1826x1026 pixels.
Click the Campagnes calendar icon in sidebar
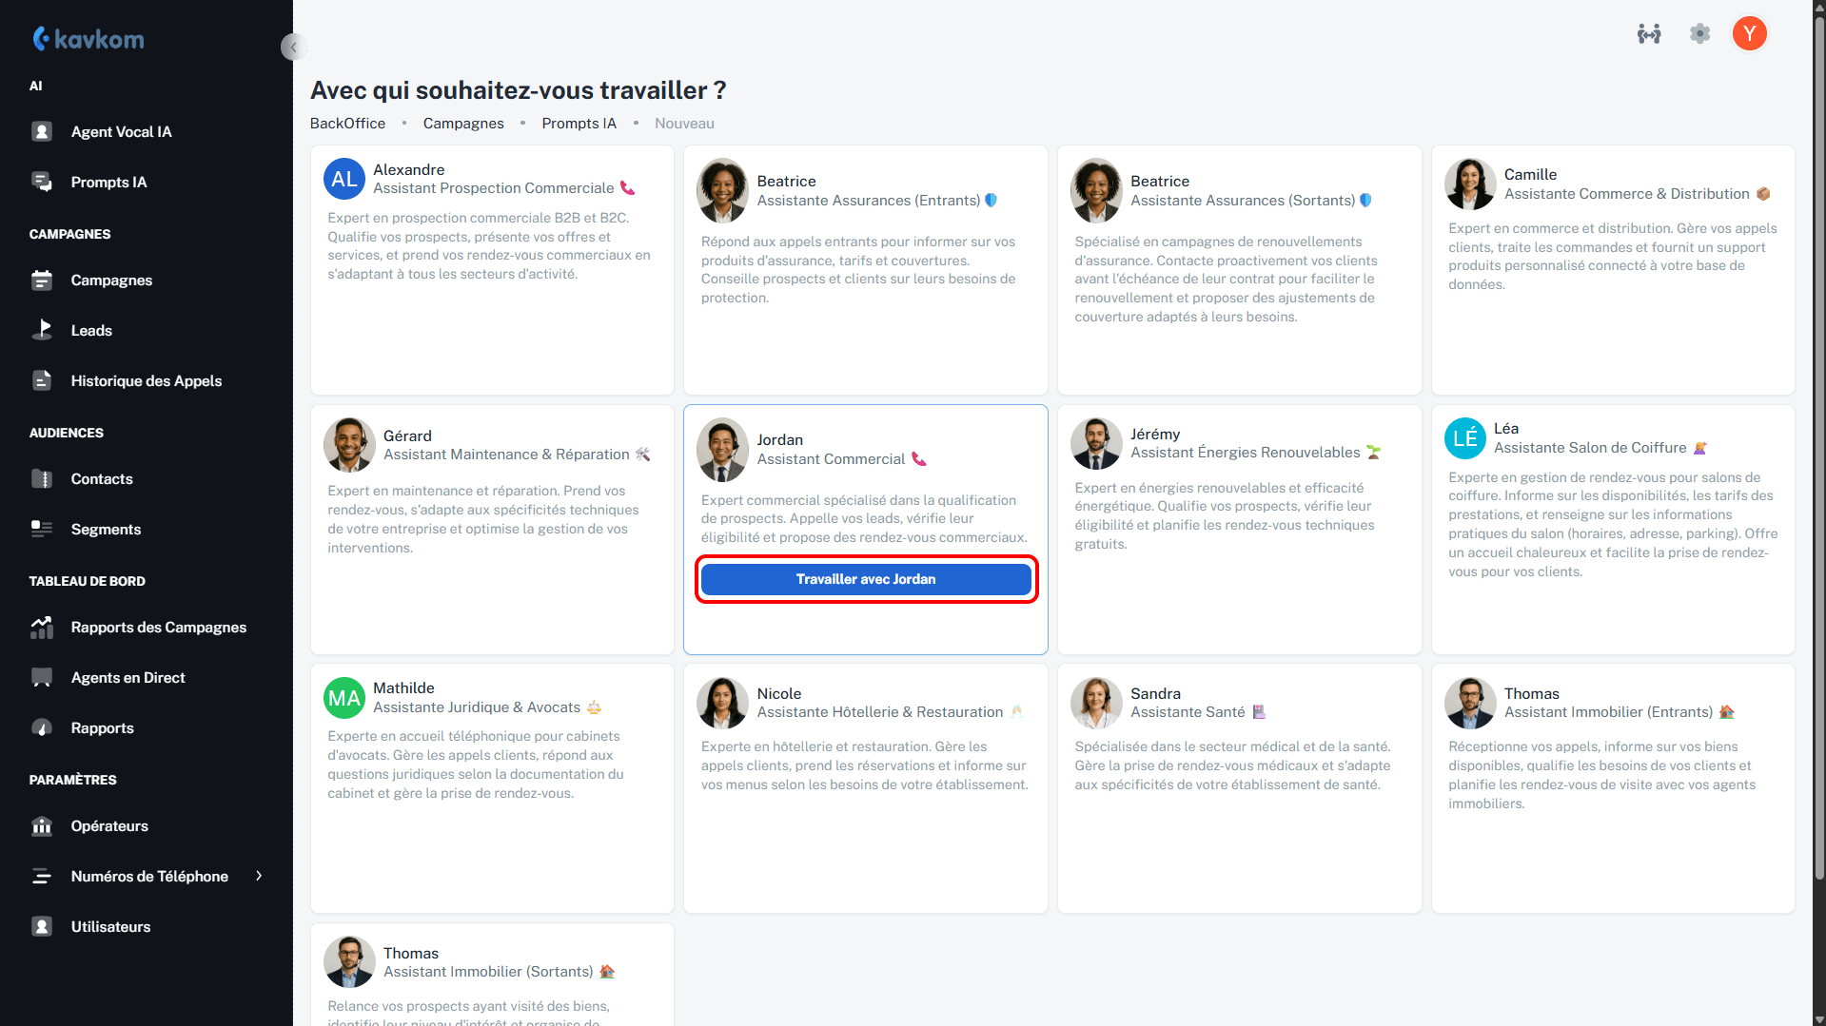click(x=42, y=281)
